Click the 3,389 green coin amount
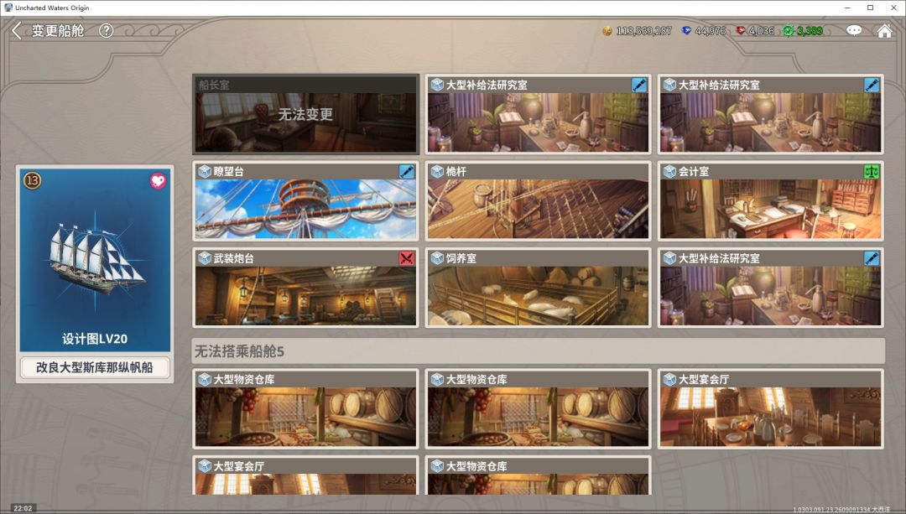Viewport: 906px width, 514px height. pos(810,31)
